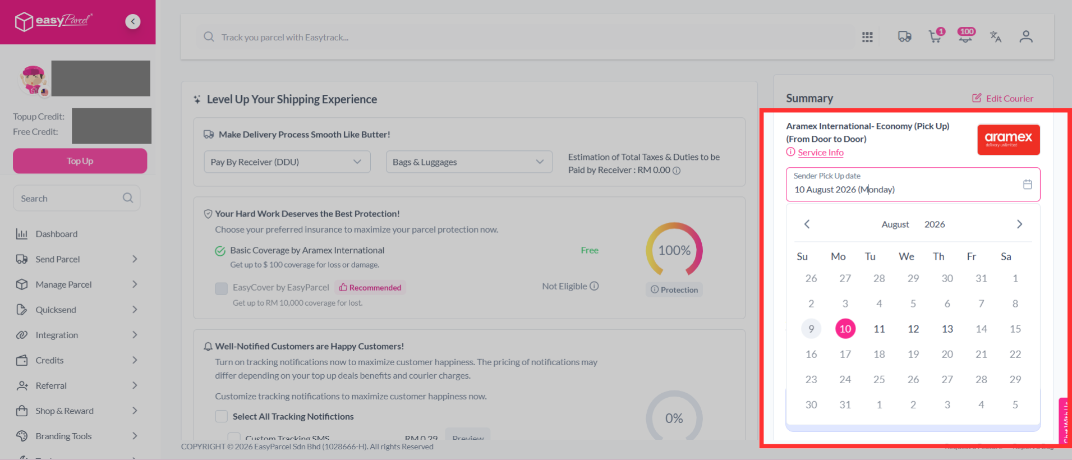Click the EasyParcel logo
The image size is (1072, 460).
coord(53,21)
